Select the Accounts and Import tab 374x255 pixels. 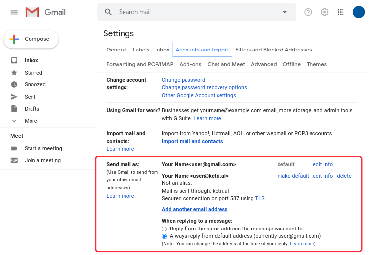[202, 50]
